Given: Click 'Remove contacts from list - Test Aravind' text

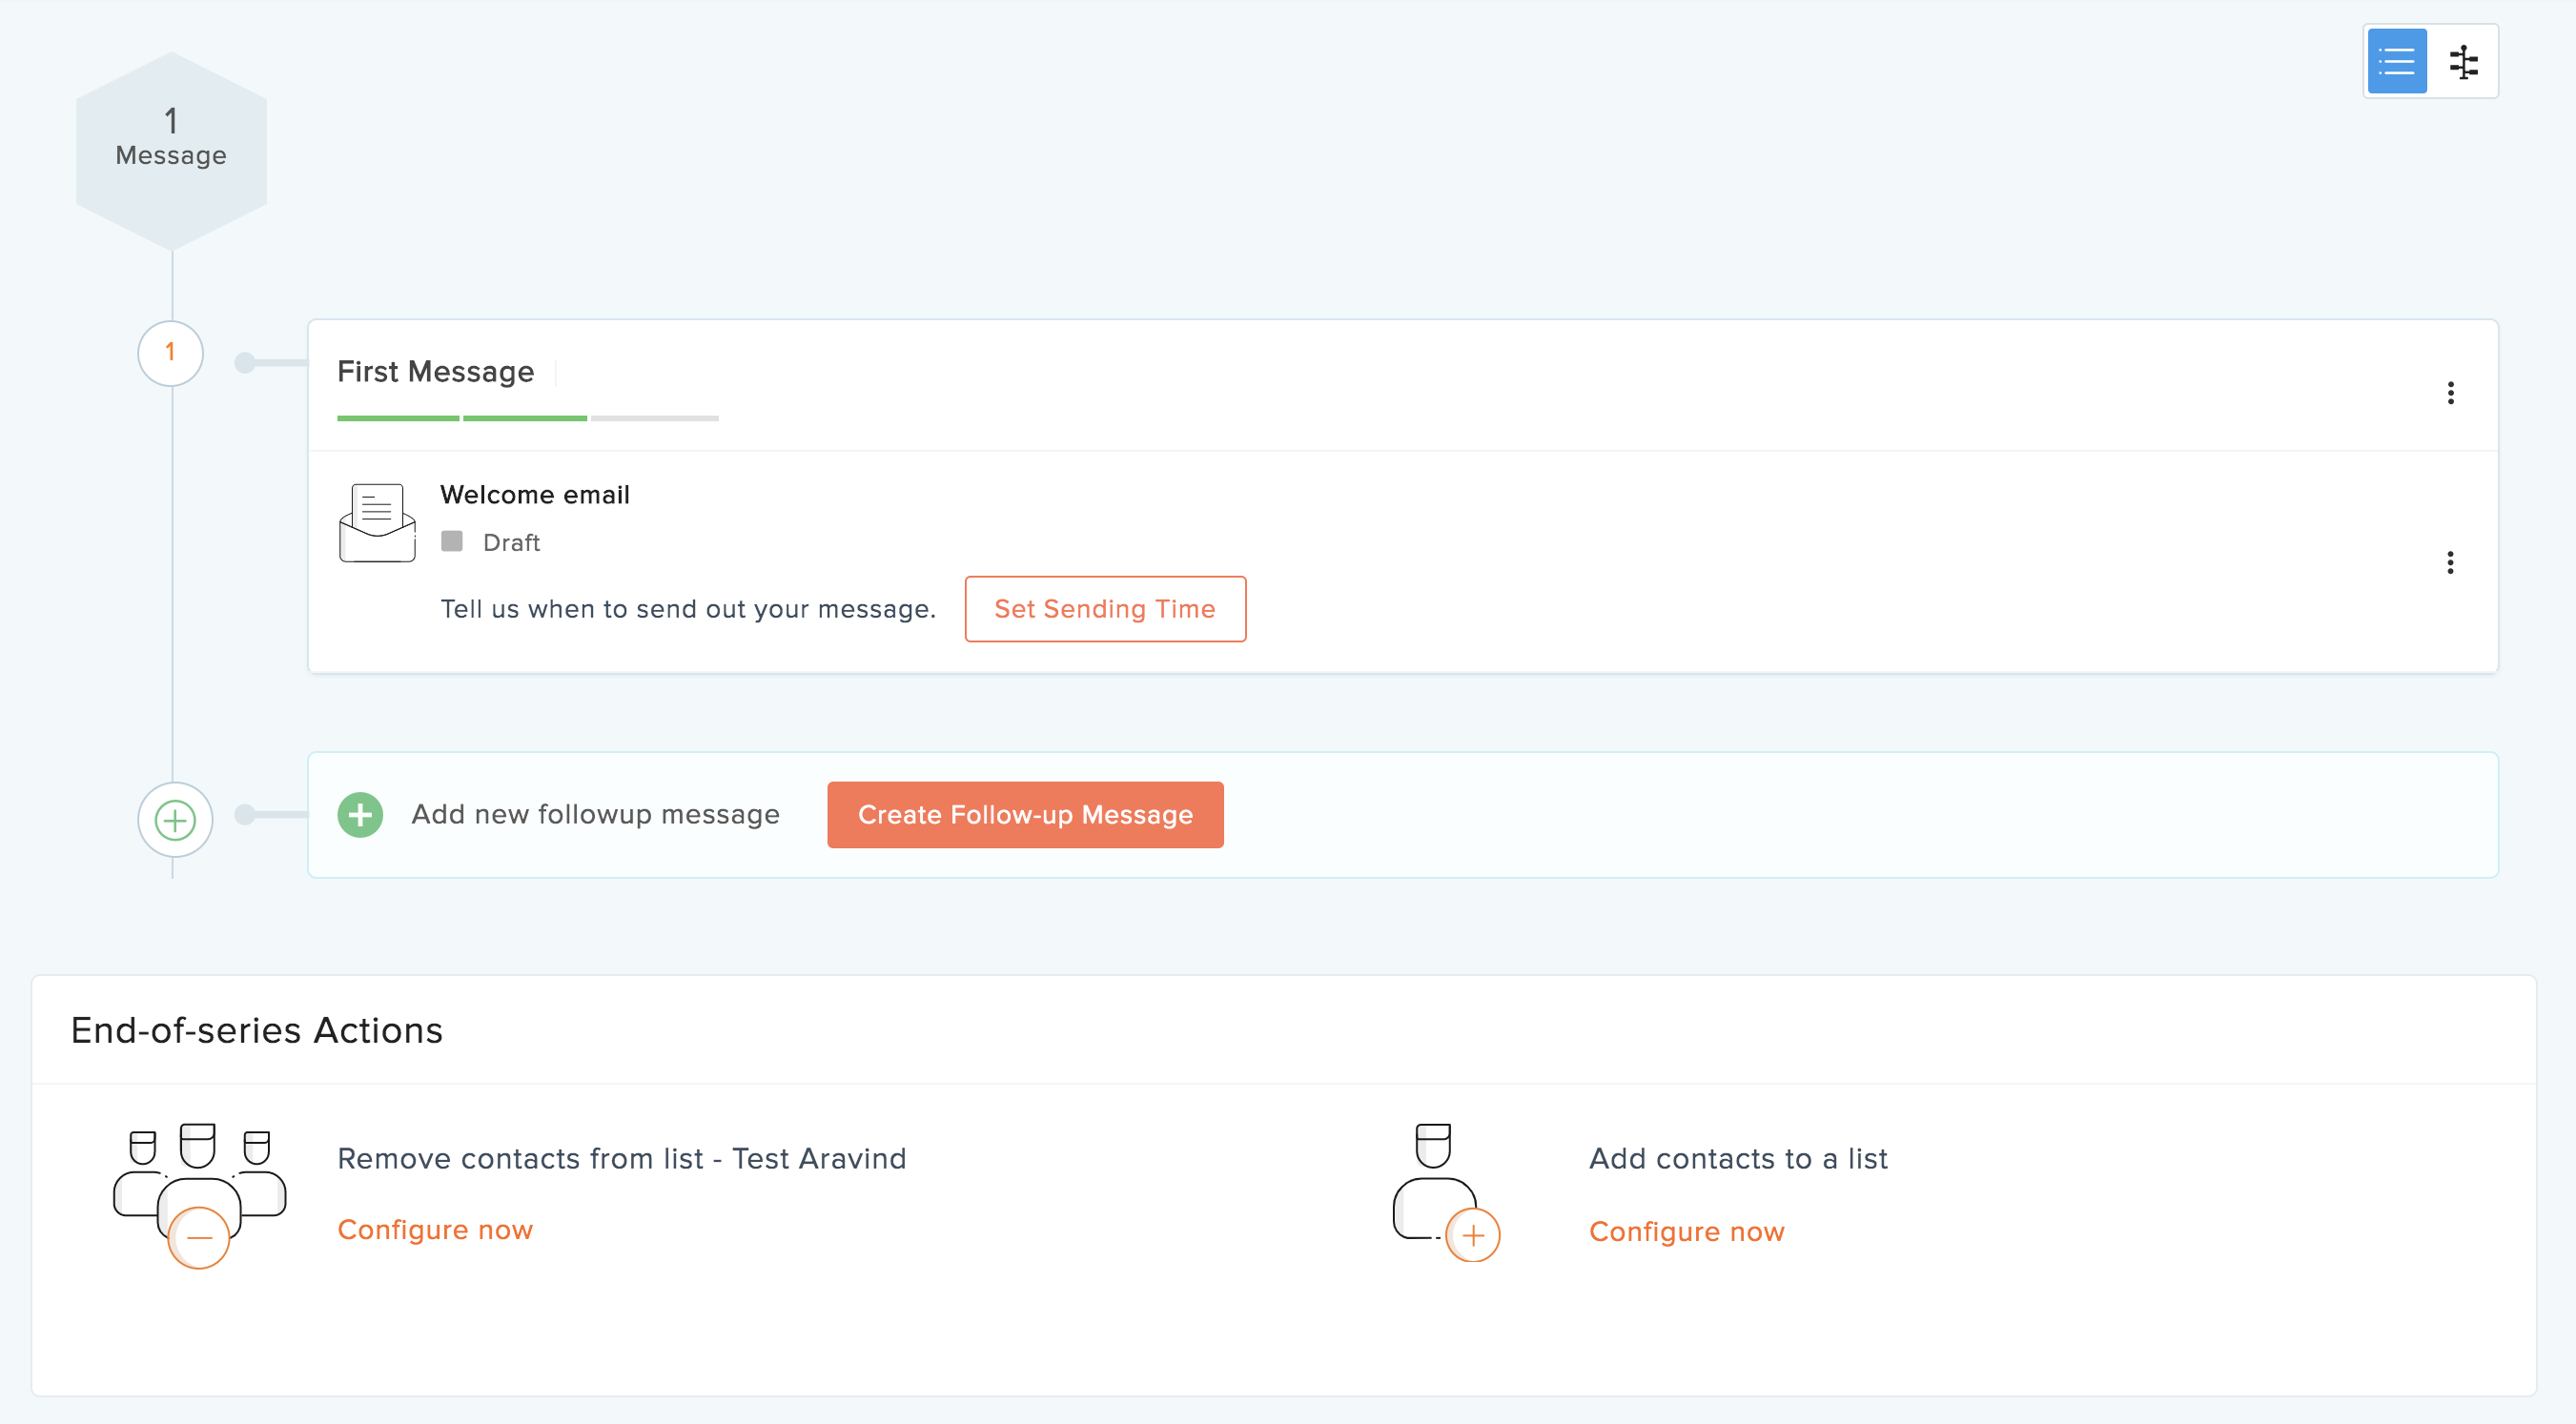Looking at the screenshot, I should click(x=622, y=1158).
